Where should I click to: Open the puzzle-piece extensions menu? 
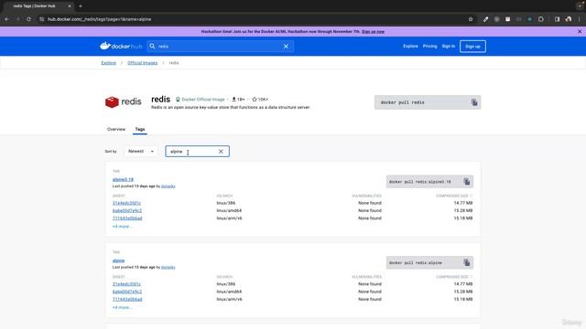pos(541,19)
